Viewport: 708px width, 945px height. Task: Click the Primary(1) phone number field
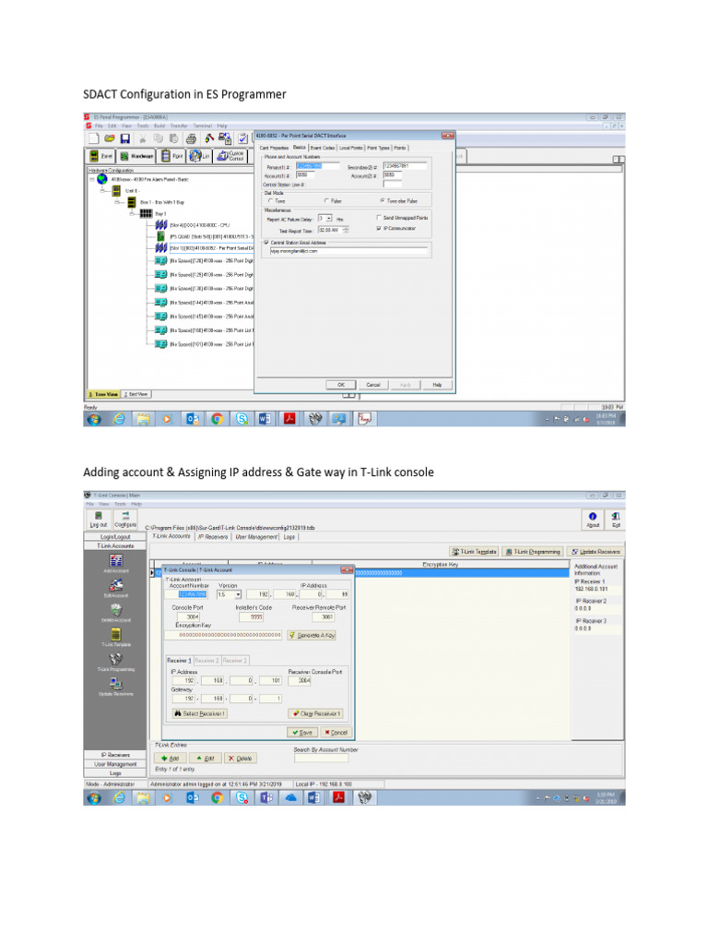317,166
